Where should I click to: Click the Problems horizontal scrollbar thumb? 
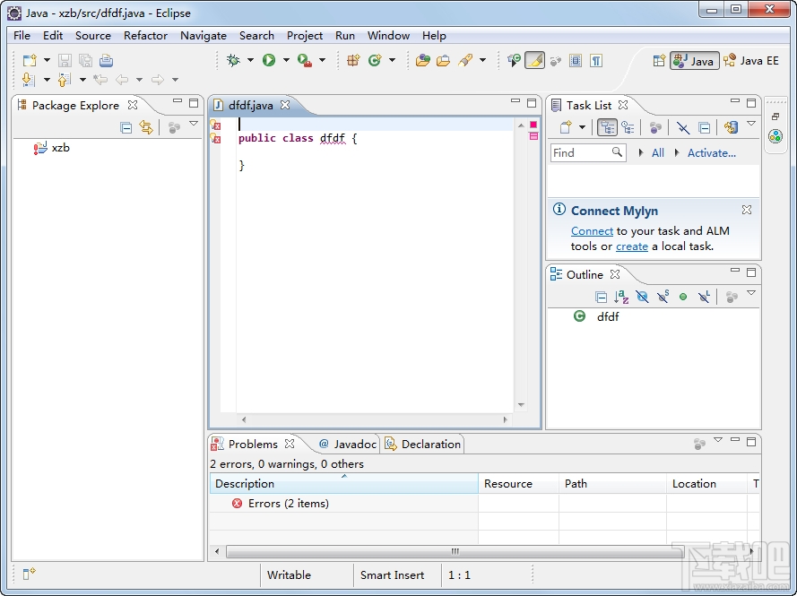455,551
